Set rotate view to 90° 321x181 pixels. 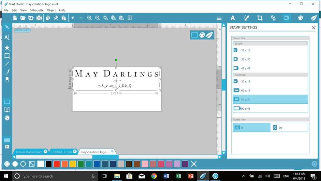click(289, 127)
